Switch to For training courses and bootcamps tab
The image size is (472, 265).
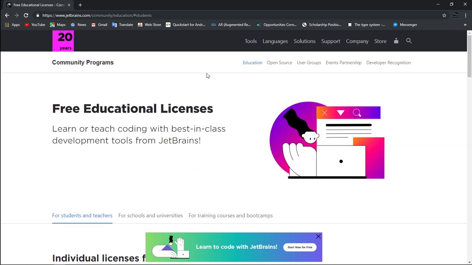(230, 215)
